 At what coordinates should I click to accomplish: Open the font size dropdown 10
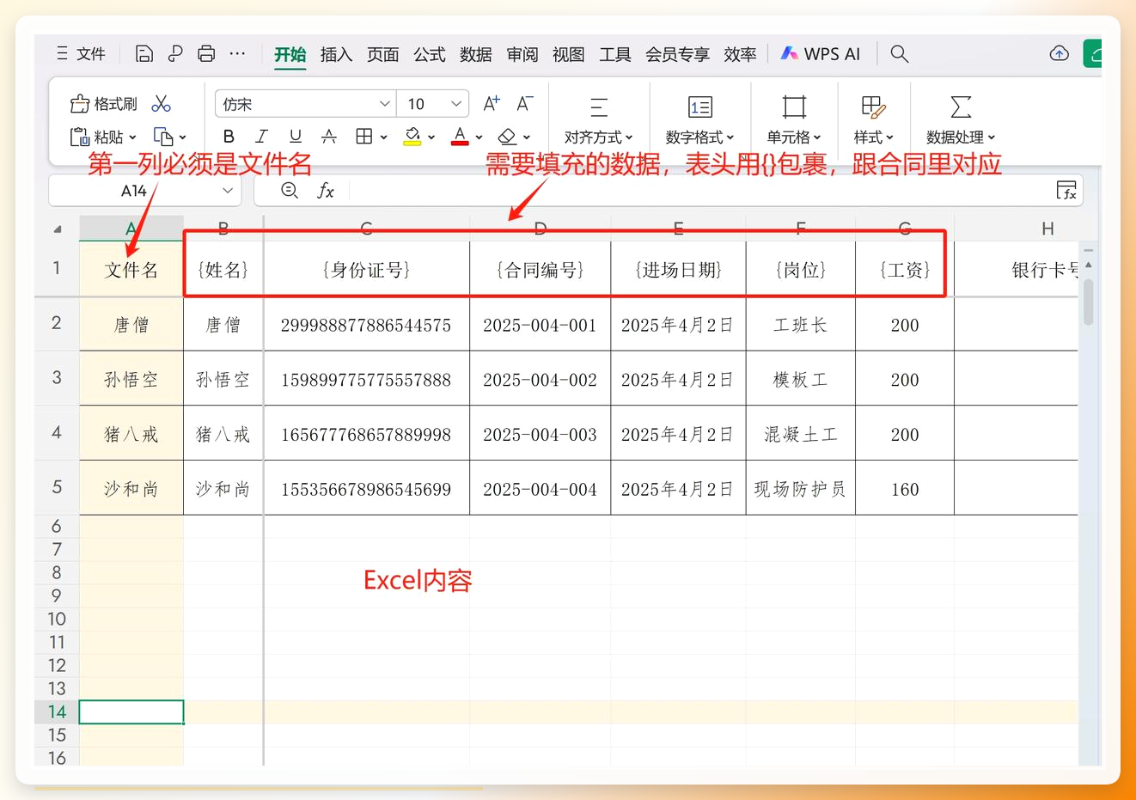[x=432, y=104]
